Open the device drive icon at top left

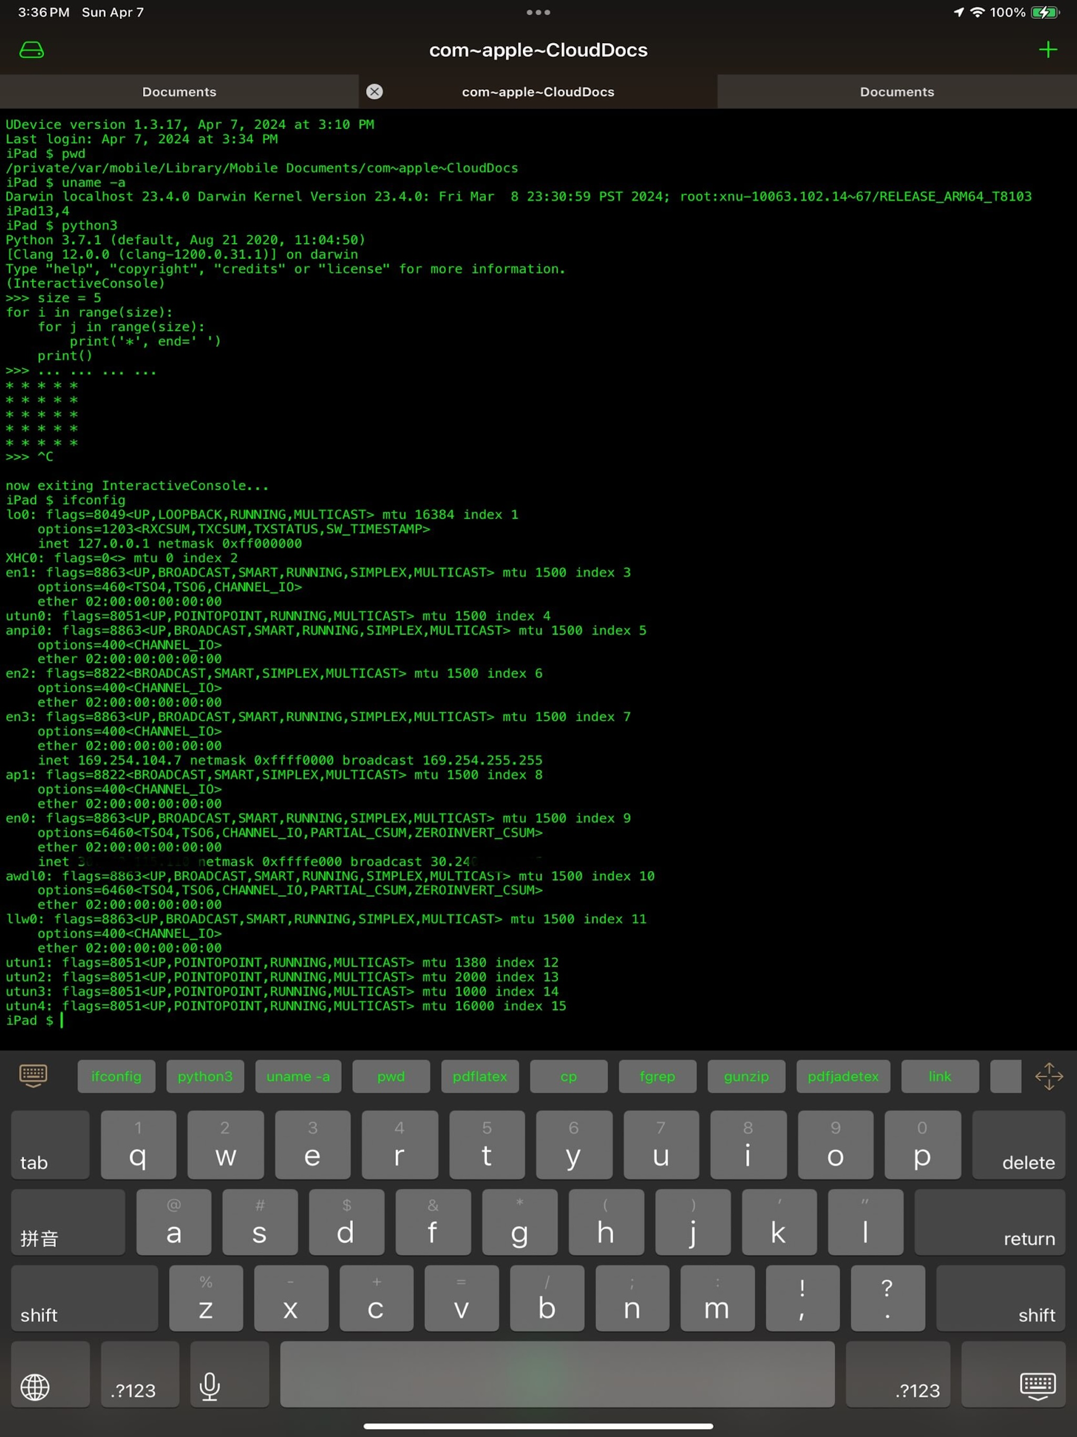(31, 49)
